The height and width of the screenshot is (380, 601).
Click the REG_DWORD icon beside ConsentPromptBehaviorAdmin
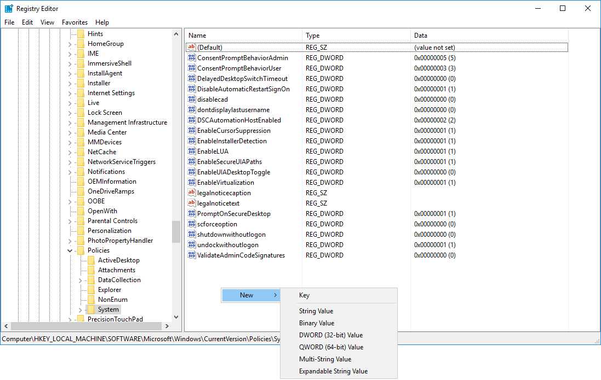192,58
